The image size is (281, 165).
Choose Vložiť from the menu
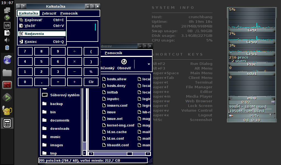point(42,26)
